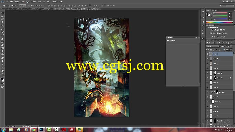The width and height of the screenshot is (235, 132).
Task: Select the Lasso tool
Action: pyautogui.click(x=2, y=19)
